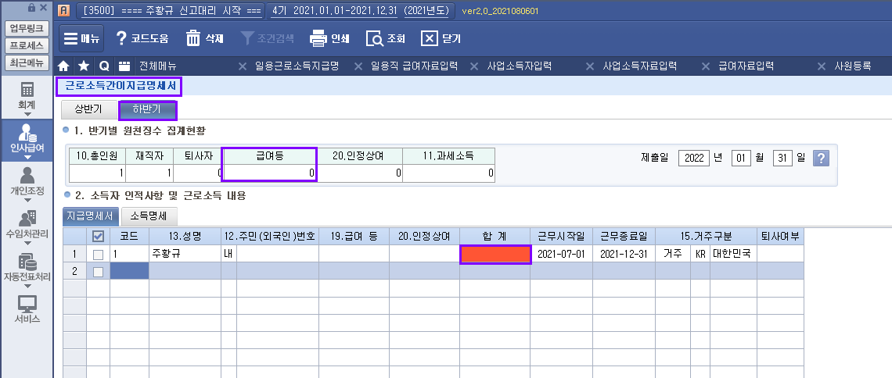Click the help question mark near 제출일
The width and height of the screenshot is (892, 378).
click(x=820, y=158)
